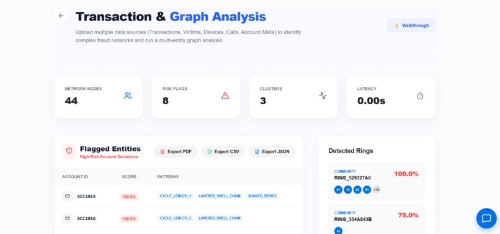This screenshot has width=500, height=234.
Task: Click the ACCOUNT ID column header
Action: pos(75,176)
